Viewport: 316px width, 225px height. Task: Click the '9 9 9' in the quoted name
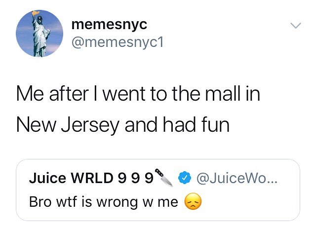coord(135,178)
